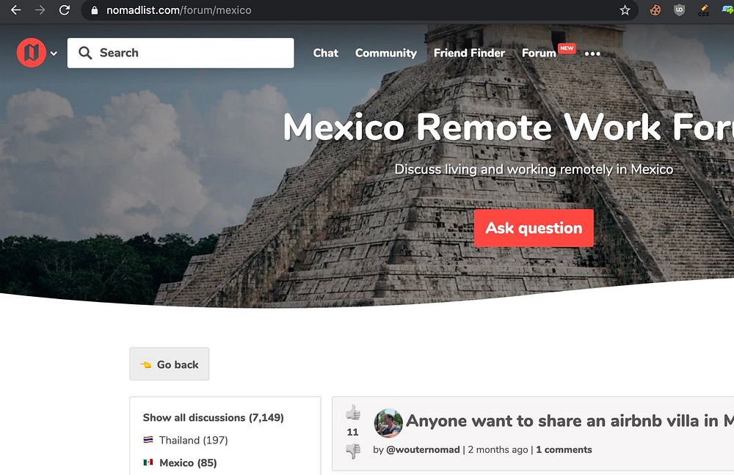Open the 1 comments link
734x475 pixels.
click(x=564, y=450)
